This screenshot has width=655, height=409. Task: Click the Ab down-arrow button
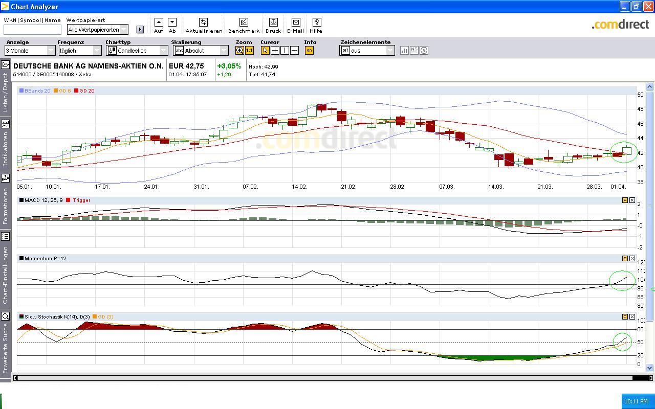[172, 22]
